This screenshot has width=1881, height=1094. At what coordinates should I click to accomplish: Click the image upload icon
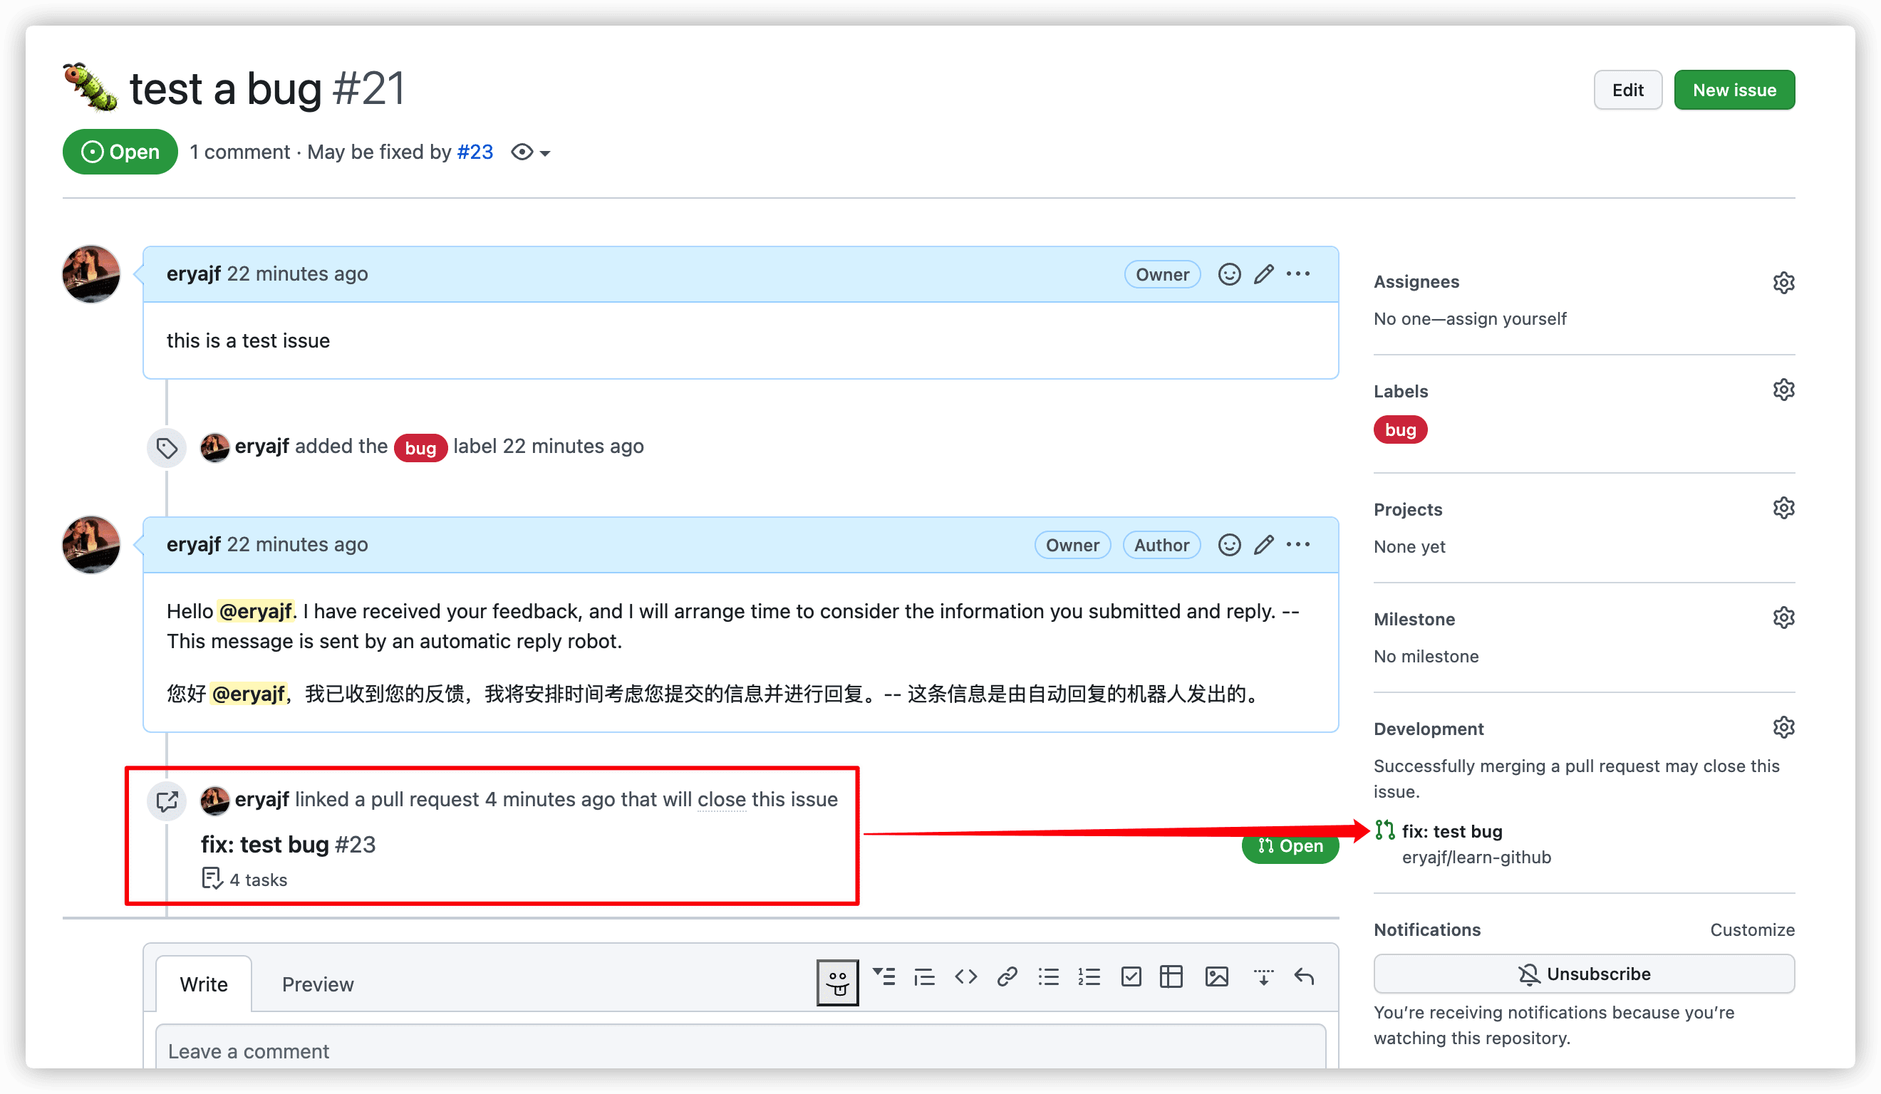pyautogui.click(x=1216, y=977)
